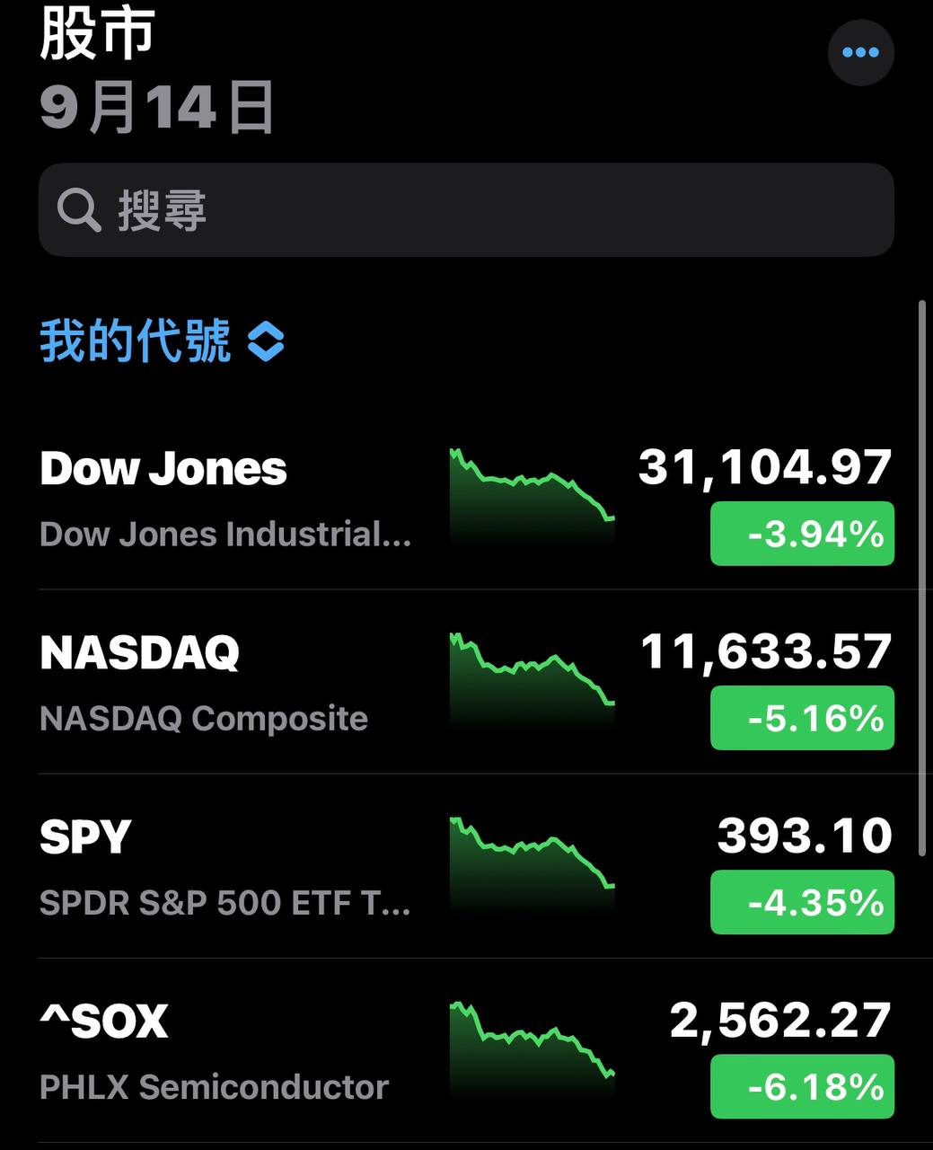This screenshot has width=933, height=1150.
Task: Tap the PHLX Semiconductor subtitle
Action: 214,1087
